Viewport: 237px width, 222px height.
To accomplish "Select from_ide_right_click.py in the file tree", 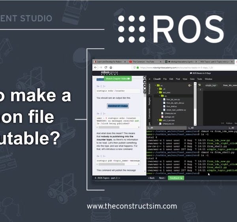I will tap(175, 103).
